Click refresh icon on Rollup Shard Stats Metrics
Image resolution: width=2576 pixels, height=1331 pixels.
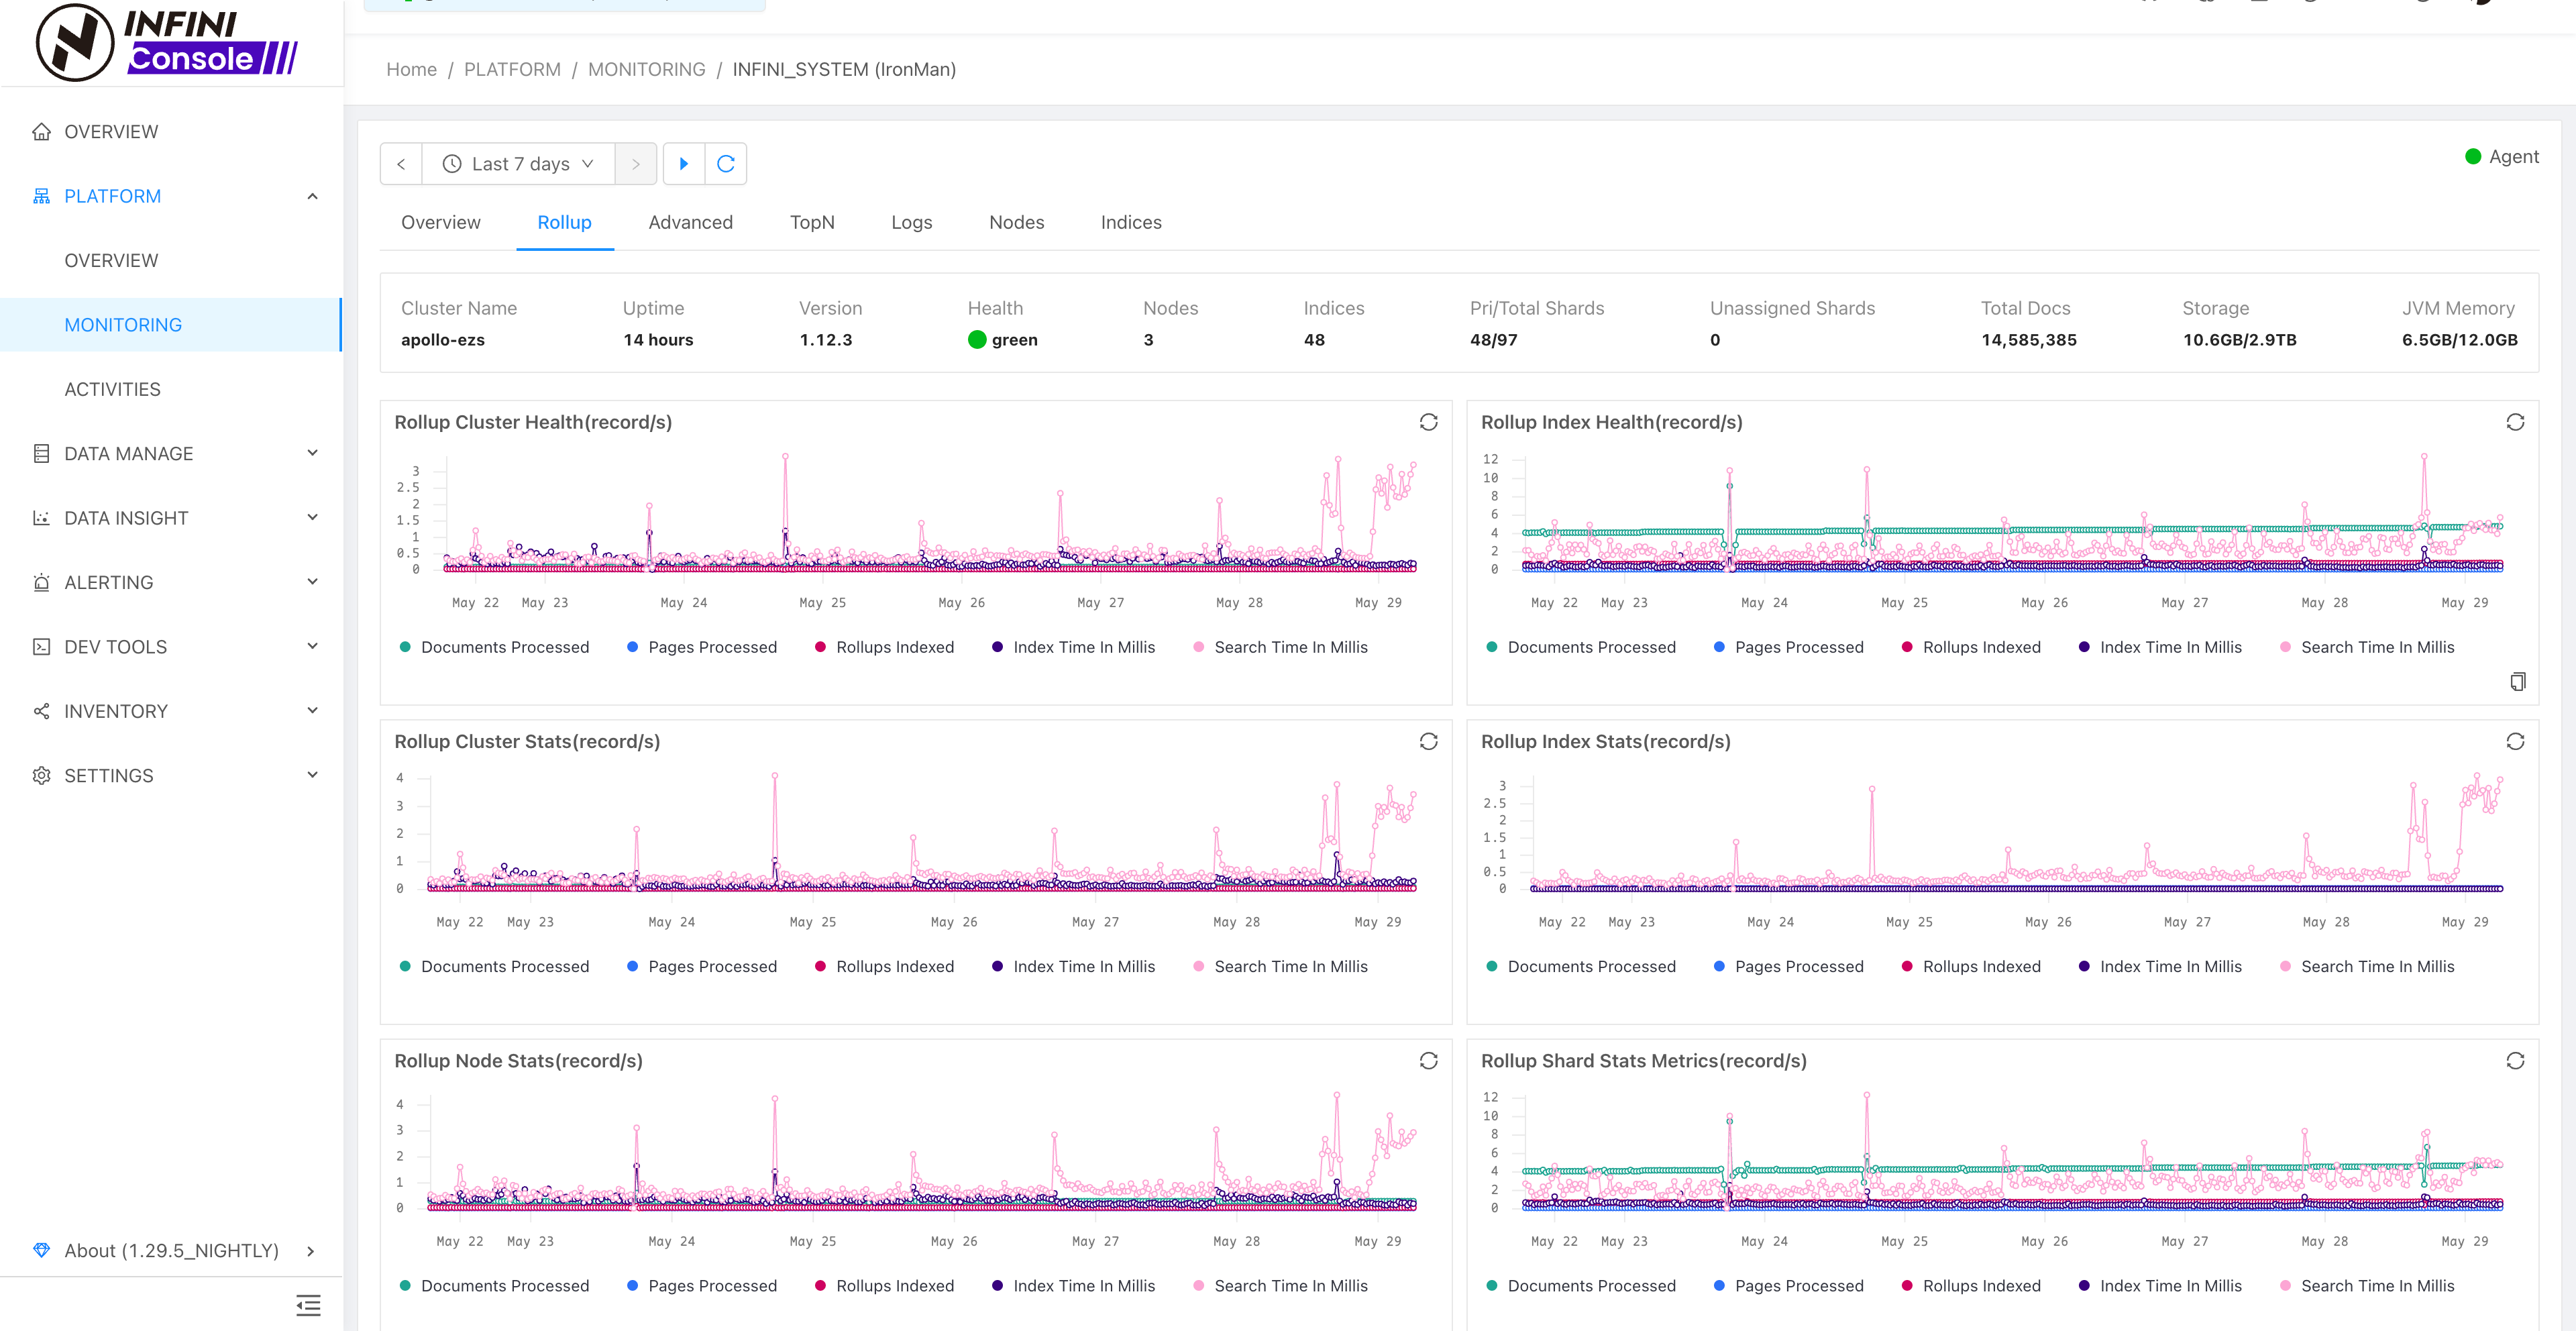point(2514,1061)
